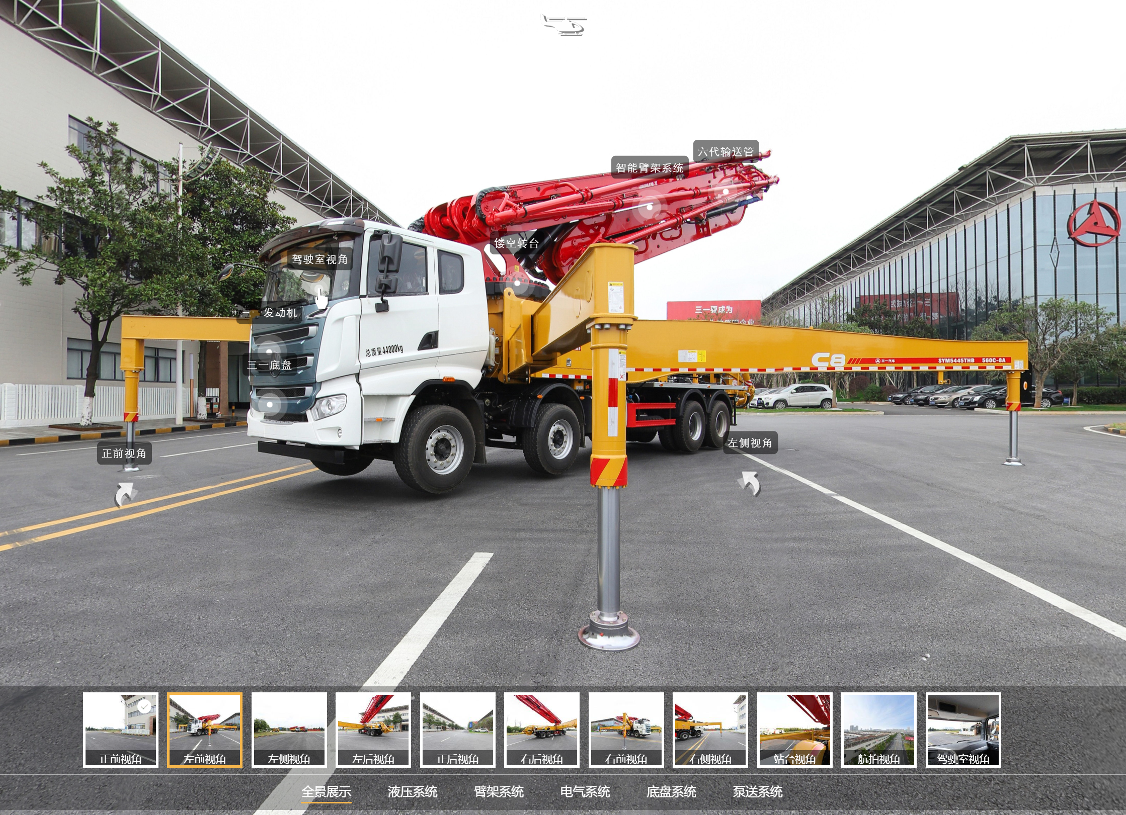Click the hotspot dot under 三一底盘
Image resolution: width=1126 pixels, height=815 pixels.
[x=270, y=404]
